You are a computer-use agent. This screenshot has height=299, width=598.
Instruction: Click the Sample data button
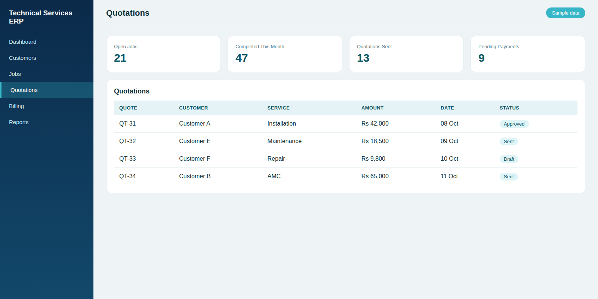565,13
